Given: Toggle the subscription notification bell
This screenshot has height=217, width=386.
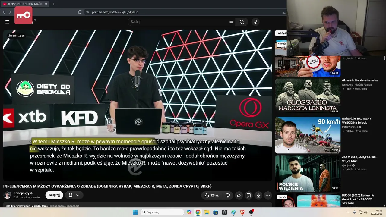Looking at the screenshot, I should click(x=71, y=195).
